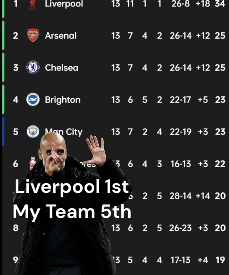Tap the Man City club crest

click(33, 131)
